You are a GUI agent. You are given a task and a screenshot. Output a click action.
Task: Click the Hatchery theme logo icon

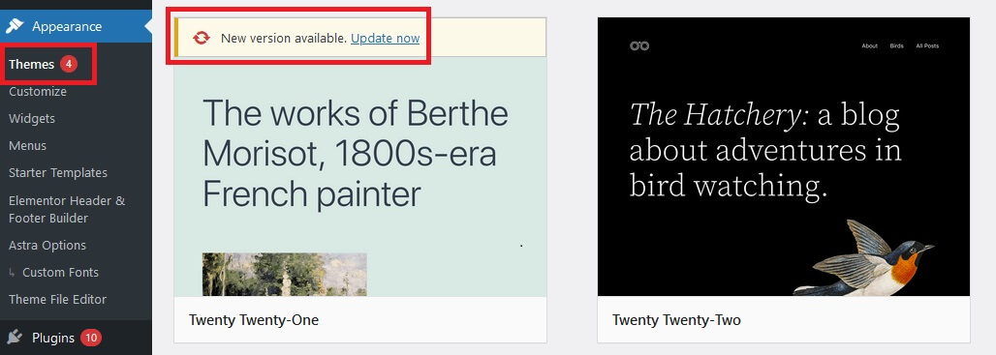(x=639, y=45)
